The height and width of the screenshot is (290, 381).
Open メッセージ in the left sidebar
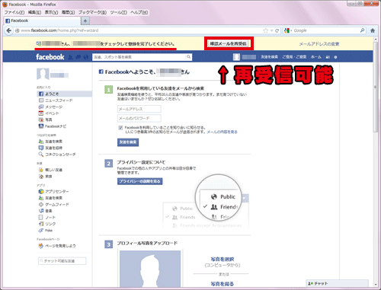tap(50, 107)
